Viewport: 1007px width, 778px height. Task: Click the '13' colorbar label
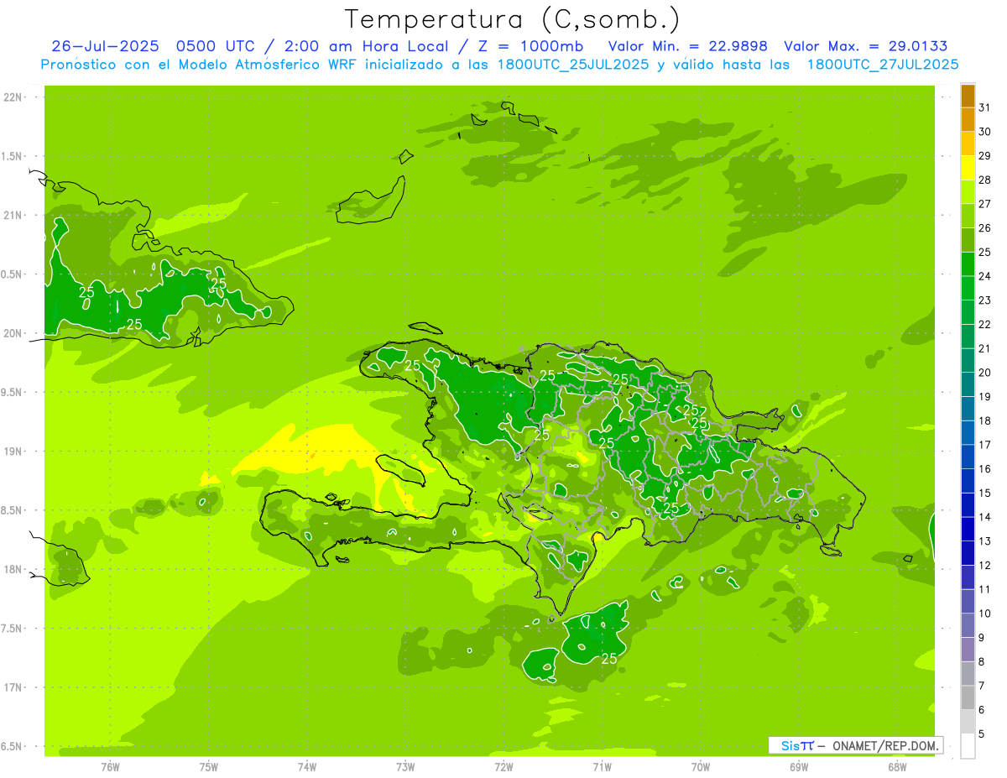pyautogui.click(x=985, y=541)
